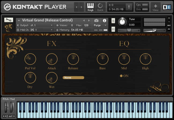Open the None reverb selection dropdown
The width and height of the screenshot is (174, 120).
[x=73, y=78]
